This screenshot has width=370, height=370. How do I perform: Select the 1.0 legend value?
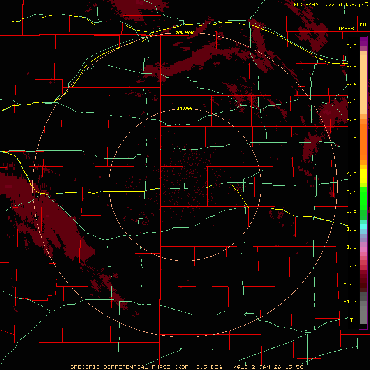point(351,247)
